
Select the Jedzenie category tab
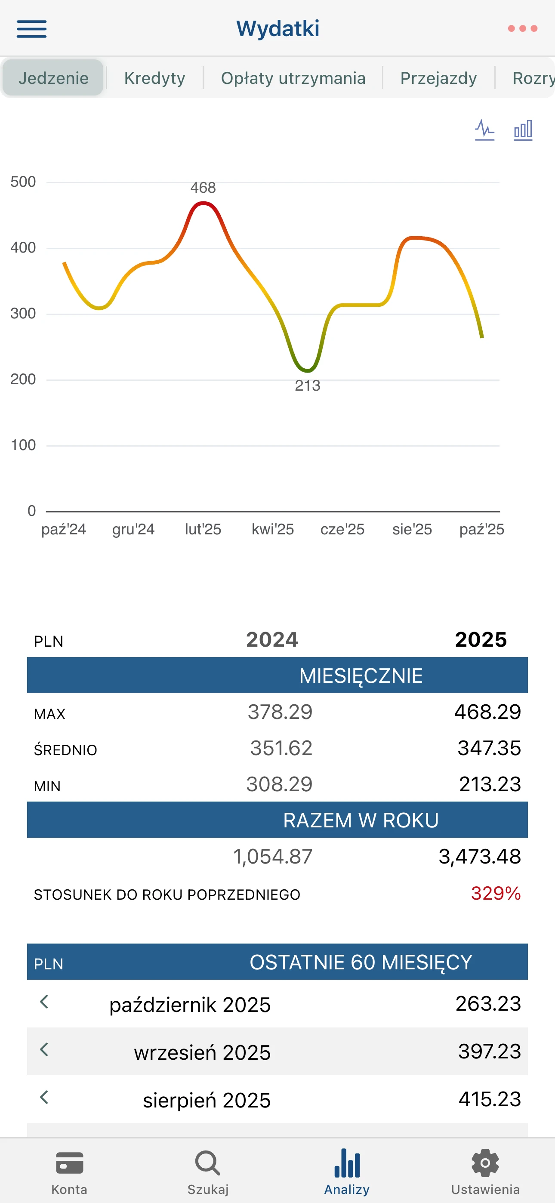(x=53, y=78)
